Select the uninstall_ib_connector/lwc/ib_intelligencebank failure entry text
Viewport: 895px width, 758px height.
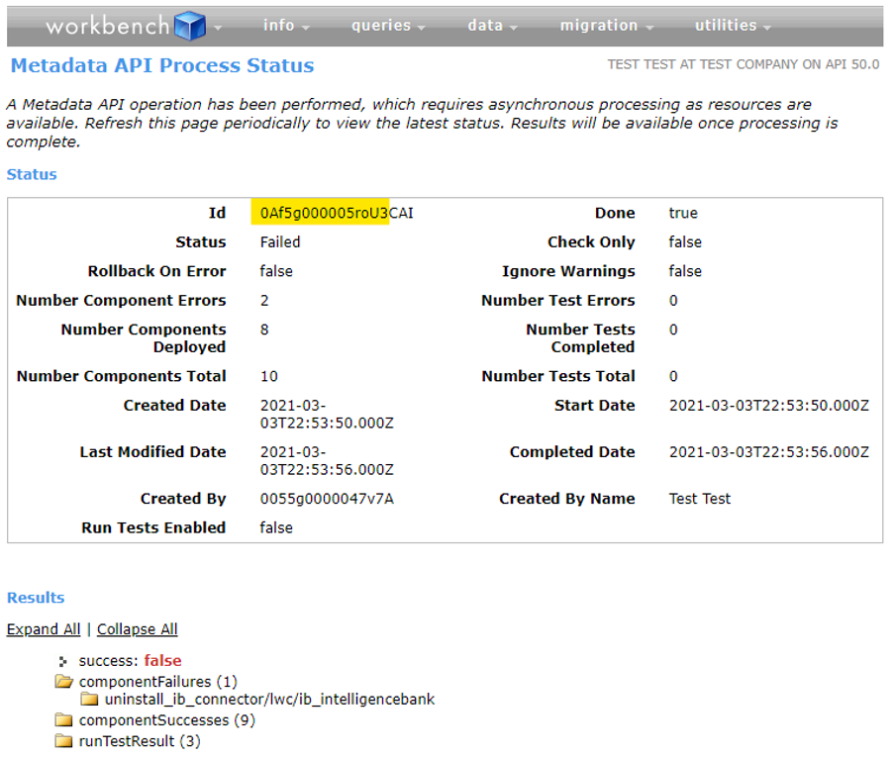[269, 700]
